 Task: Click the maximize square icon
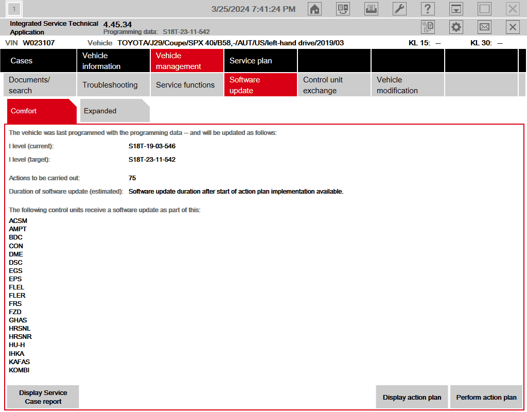point(484,9)
